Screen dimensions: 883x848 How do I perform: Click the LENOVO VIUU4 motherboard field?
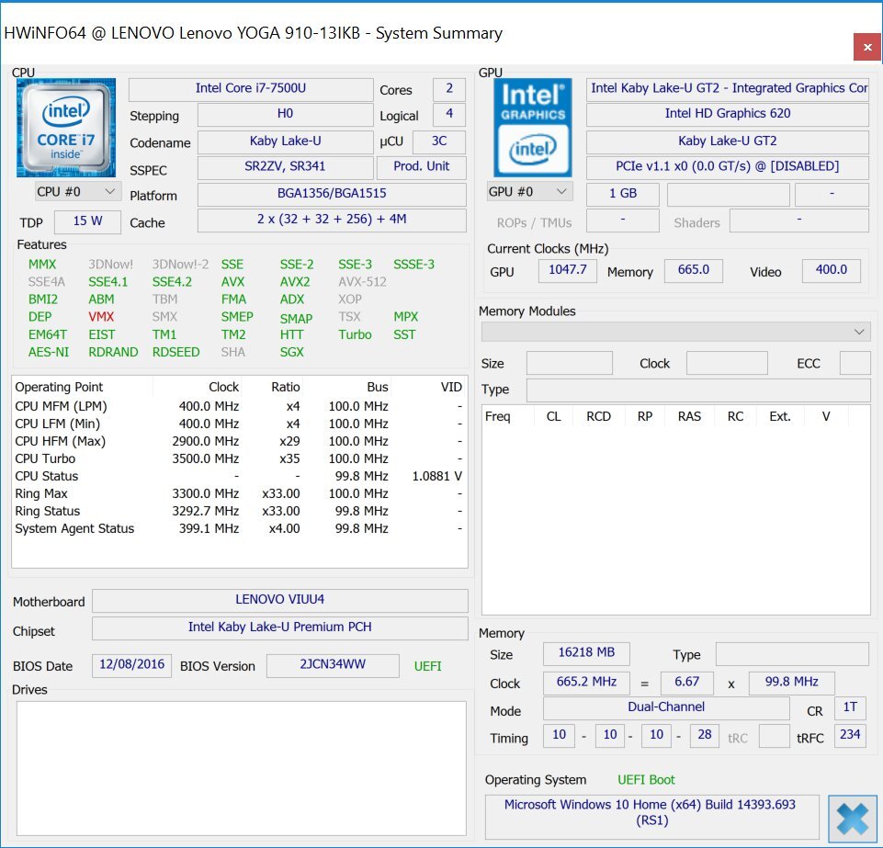pyautogui.click(x=279, y=600)
